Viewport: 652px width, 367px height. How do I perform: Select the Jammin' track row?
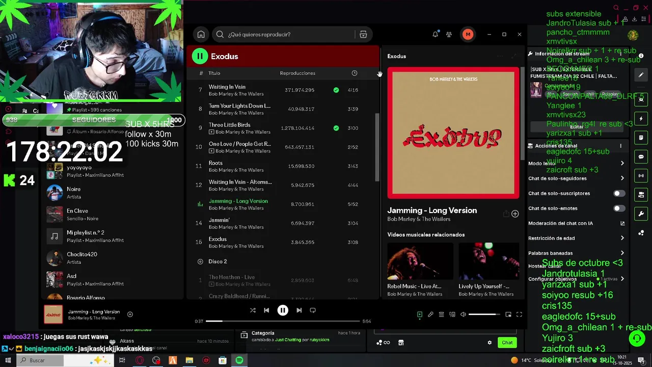(x=283, y=223)
